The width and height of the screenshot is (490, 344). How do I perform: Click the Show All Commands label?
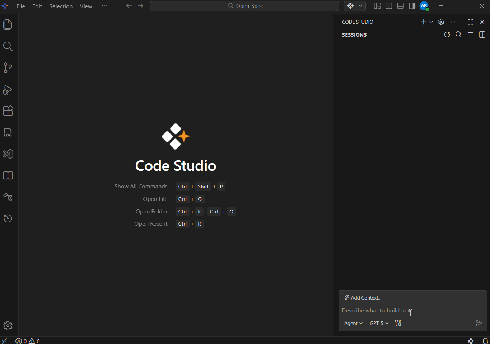[141, 187]
